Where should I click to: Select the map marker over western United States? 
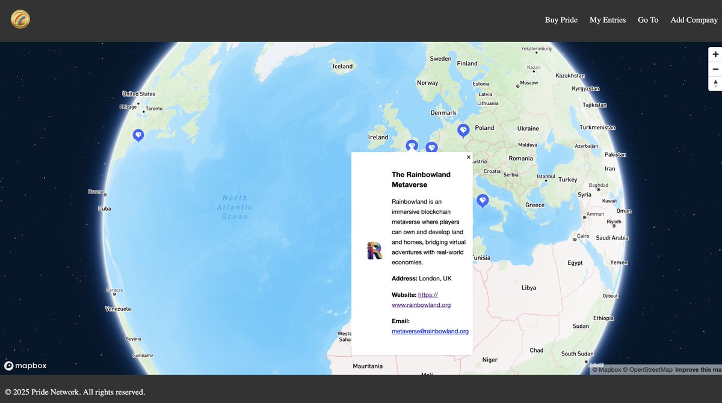coord(138,135)
